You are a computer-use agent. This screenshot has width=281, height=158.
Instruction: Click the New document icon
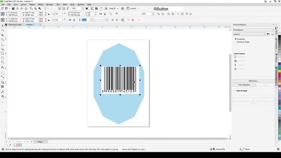(x=2, y=8)
